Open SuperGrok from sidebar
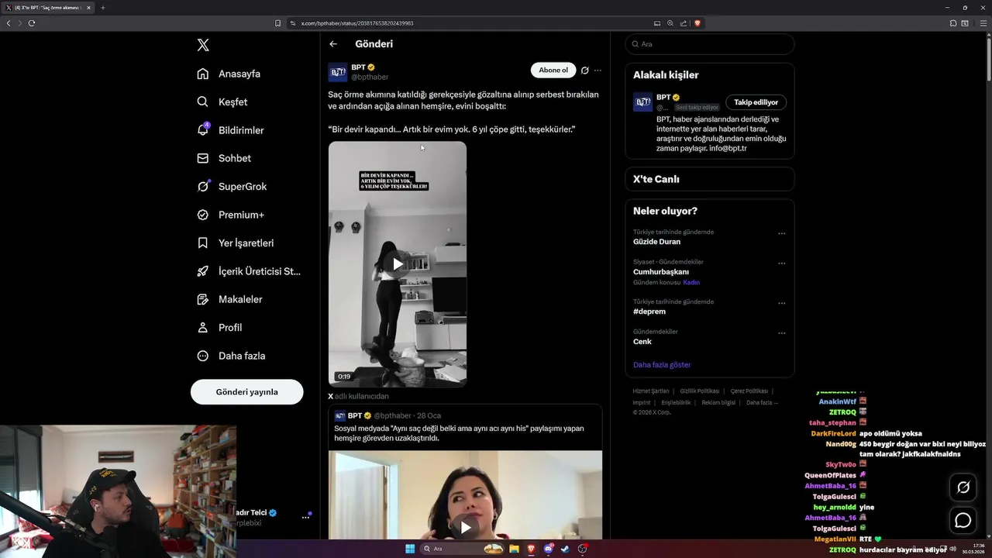This screenshot has height=558, width=992. point(232,186)
